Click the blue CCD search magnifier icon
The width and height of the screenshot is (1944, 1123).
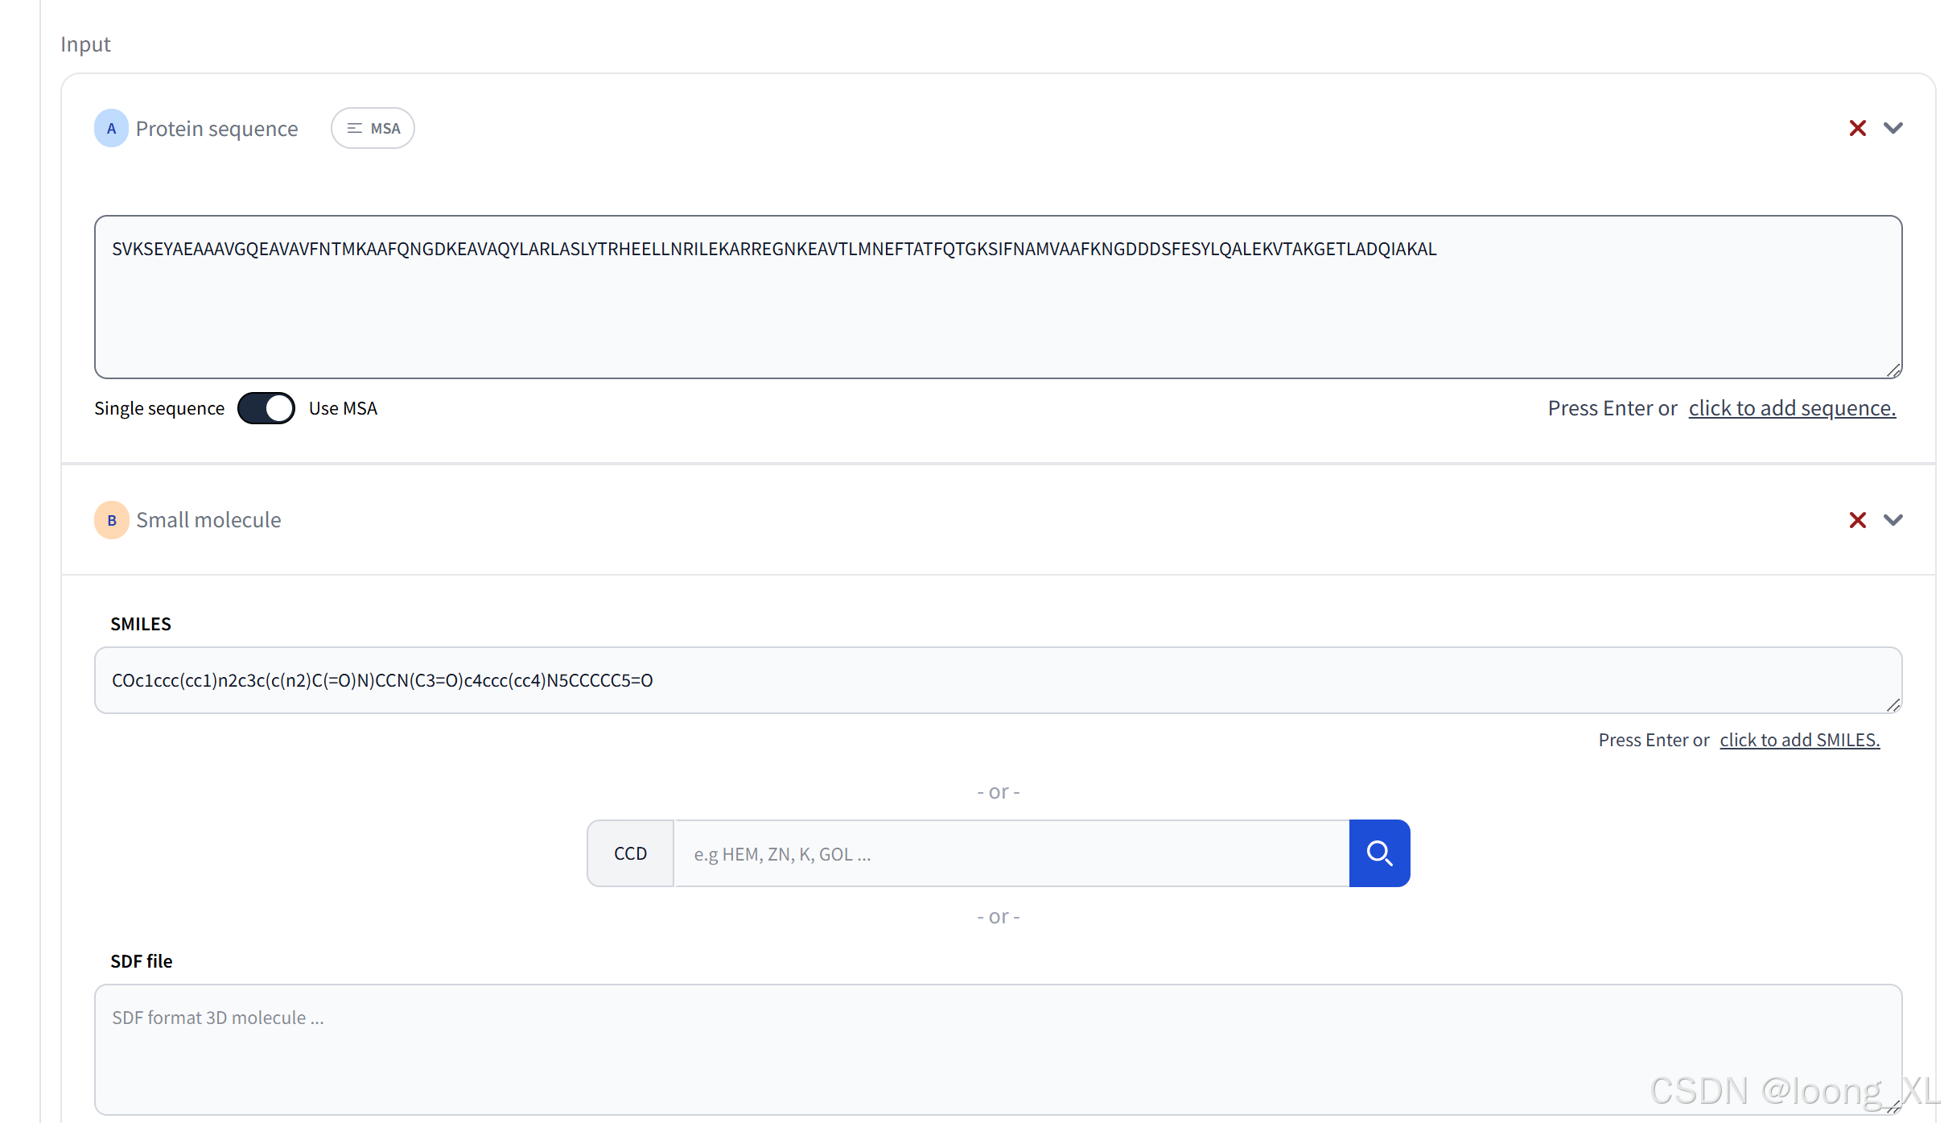click(1379, 853)
